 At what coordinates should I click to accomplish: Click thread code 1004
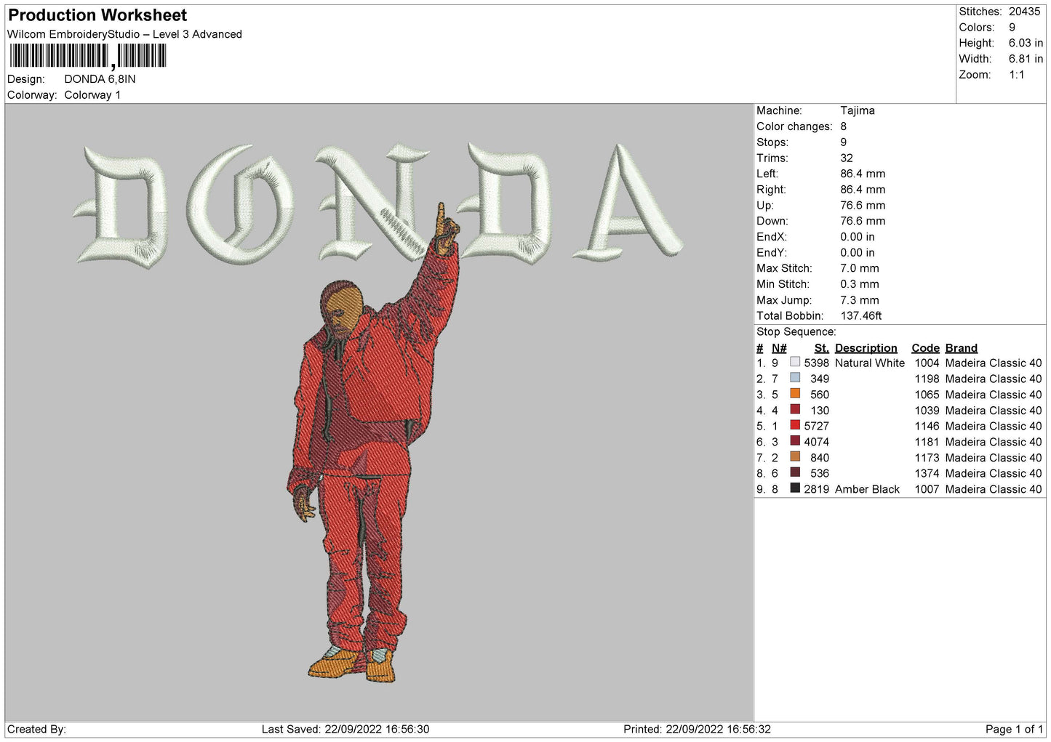[927, 363]
